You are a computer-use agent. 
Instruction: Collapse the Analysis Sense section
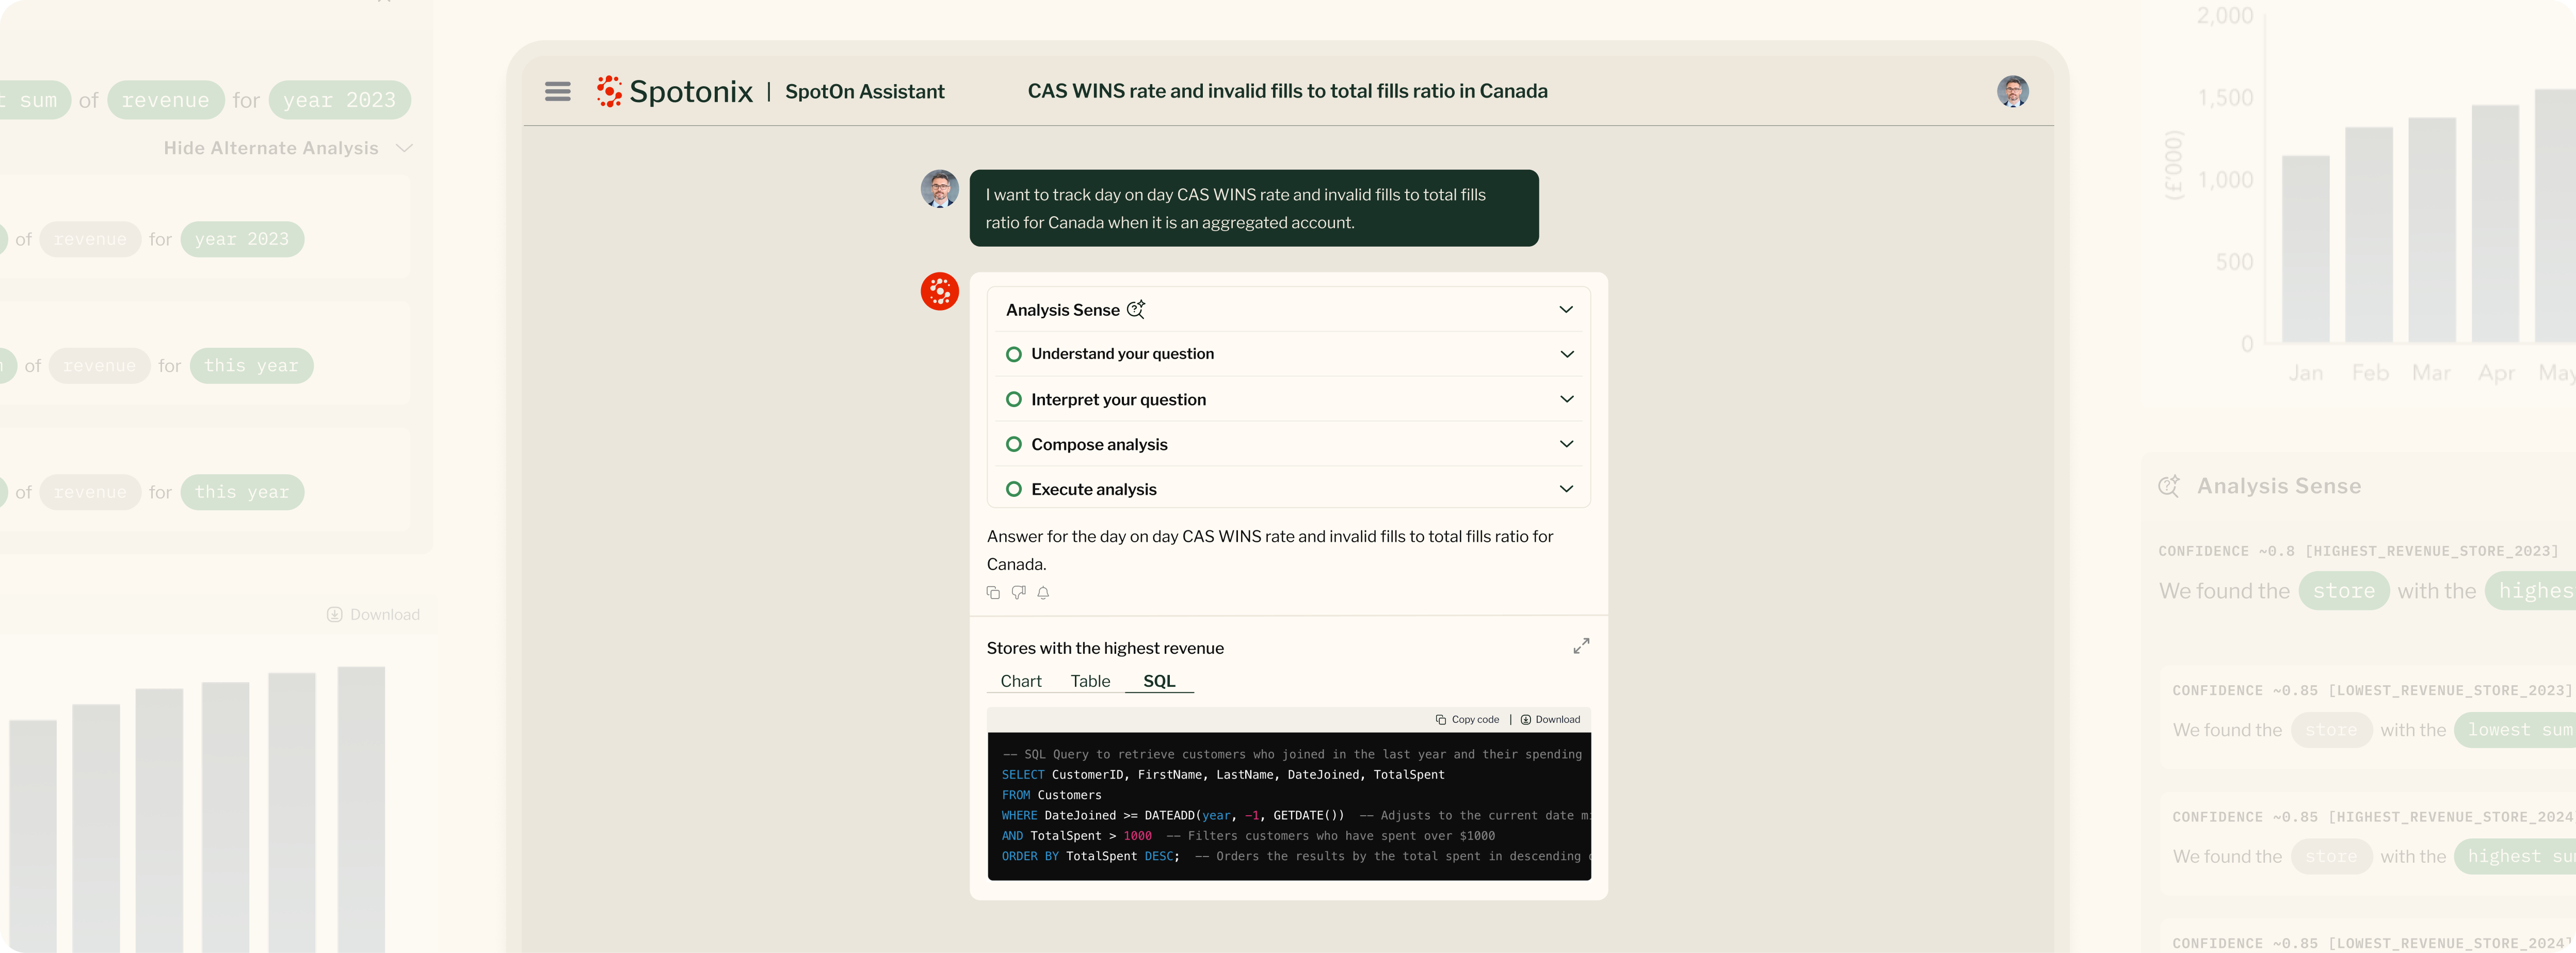(1566, 310)
